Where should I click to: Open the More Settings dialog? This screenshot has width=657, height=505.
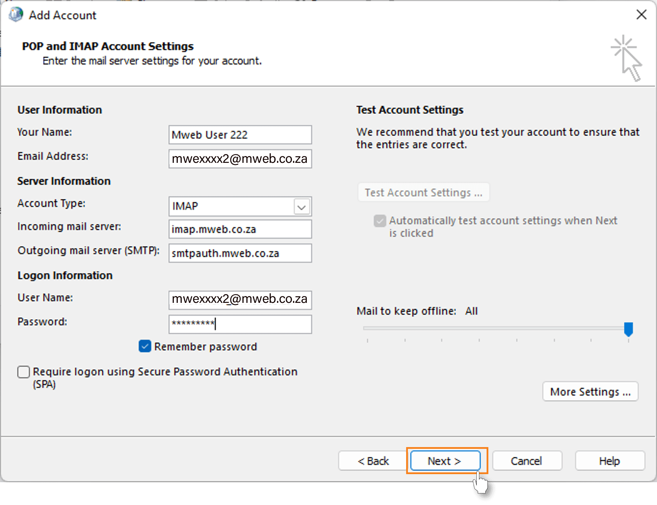pos(590,391)
